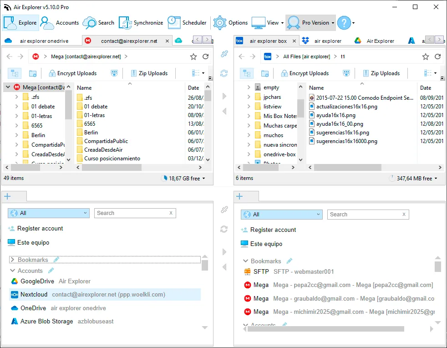447x348 pixels.
Task: Open the Scheduler
Action: pyautogui.click(x=187, y=23)
